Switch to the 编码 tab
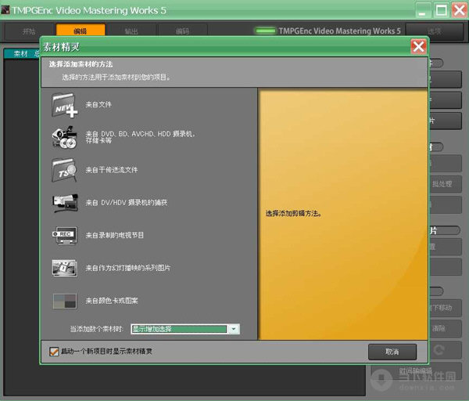 coord(182,31)
